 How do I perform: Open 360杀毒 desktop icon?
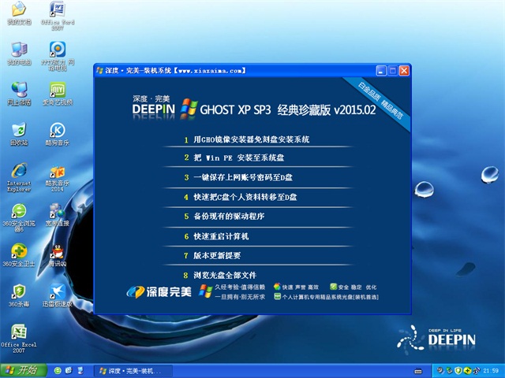[18, 292]
